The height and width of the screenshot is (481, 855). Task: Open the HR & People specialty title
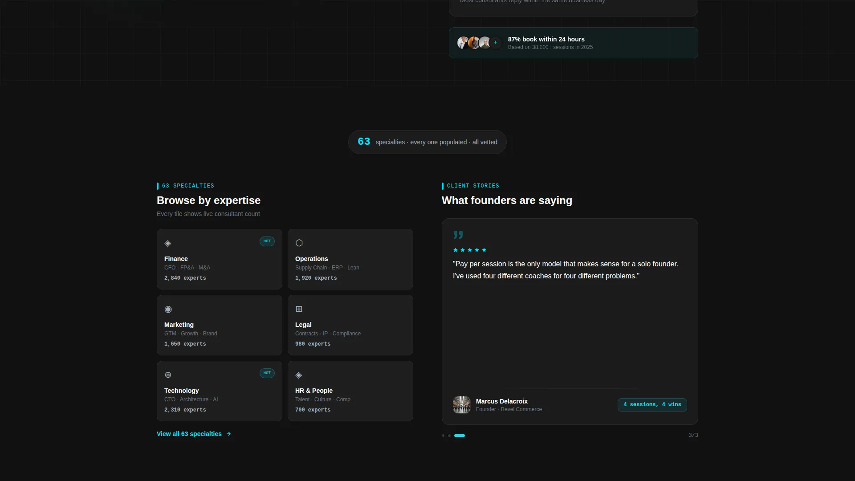[314, 391]
